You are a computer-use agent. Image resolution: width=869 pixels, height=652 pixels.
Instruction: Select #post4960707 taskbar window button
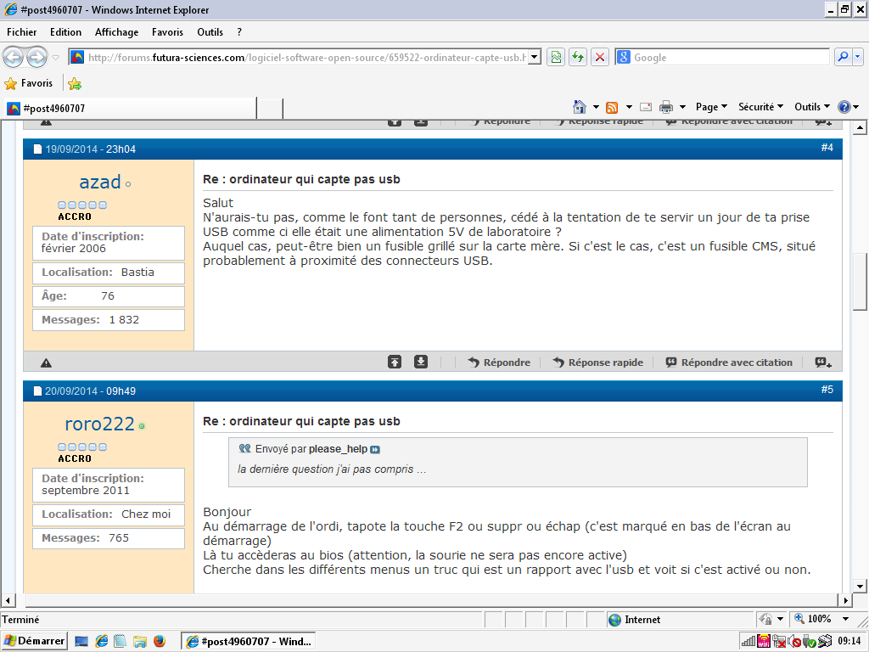pyautogui.click(x=249, y=641)
